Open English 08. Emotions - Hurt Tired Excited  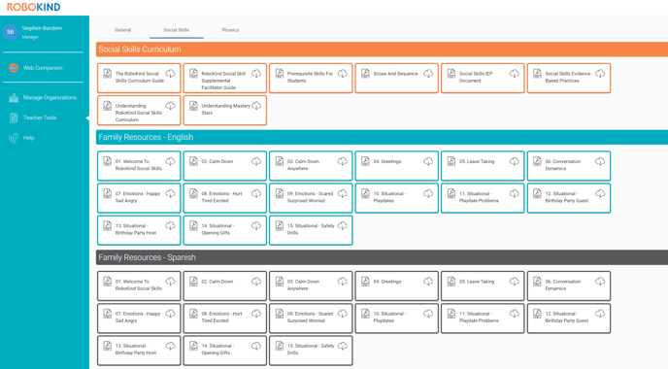(x=225, y=198)
